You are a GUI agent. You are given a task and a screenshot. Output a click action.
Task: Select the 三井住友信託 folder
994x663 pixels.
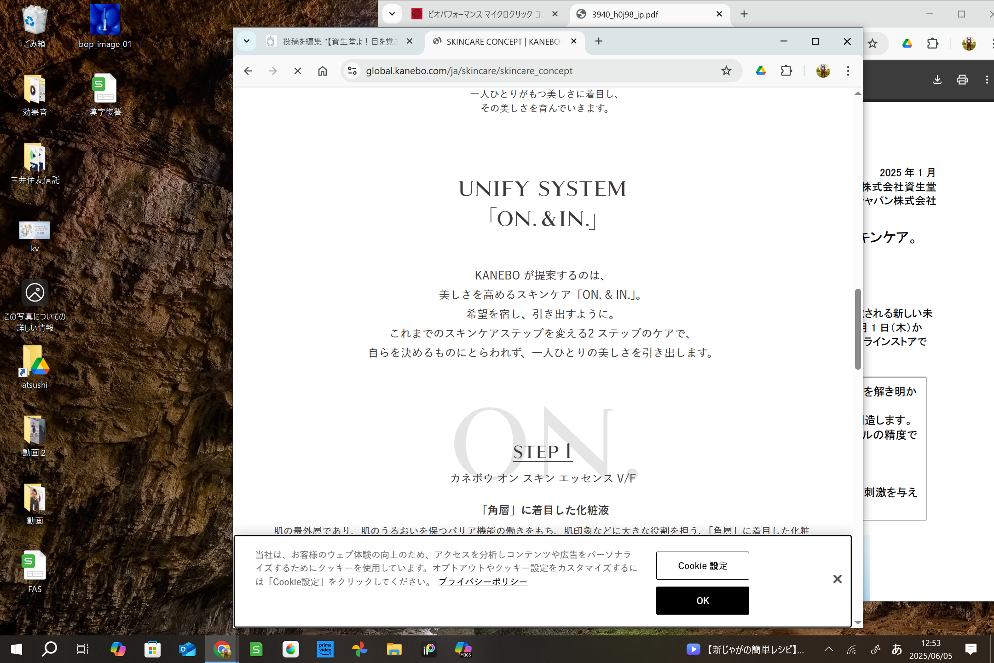tap(35, 163)
